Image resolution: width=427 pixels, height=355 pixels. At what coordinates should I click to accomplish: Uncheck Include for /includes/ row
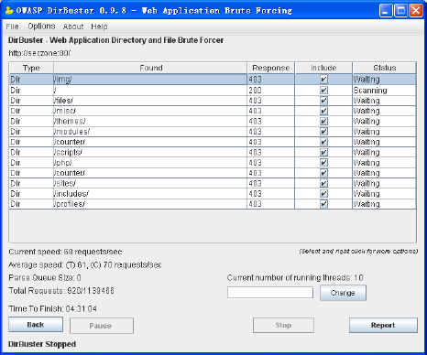click(x=323, y=194)
